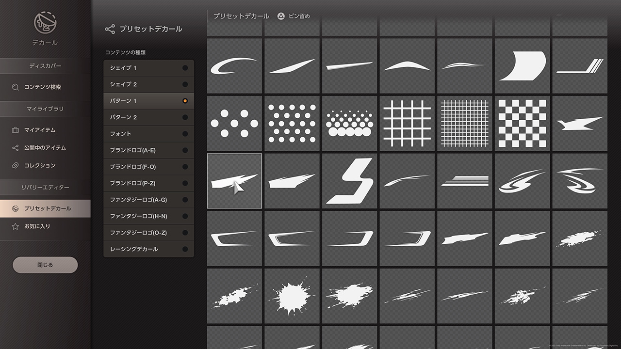Pick the wide grid lines decal
Screen dimensions: 621x349
pyautogui.click(x=408, y=123)
